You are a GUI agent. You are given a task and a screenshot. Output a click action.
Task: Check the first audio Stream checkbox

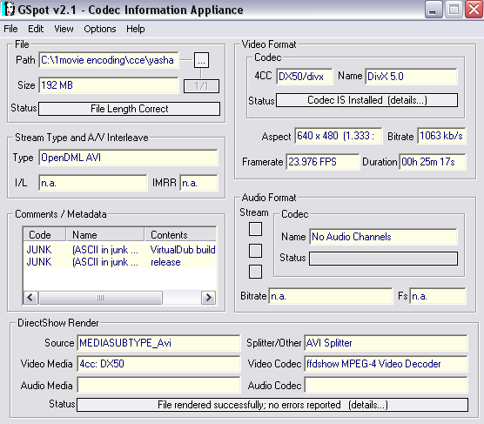tap(255, 229)
